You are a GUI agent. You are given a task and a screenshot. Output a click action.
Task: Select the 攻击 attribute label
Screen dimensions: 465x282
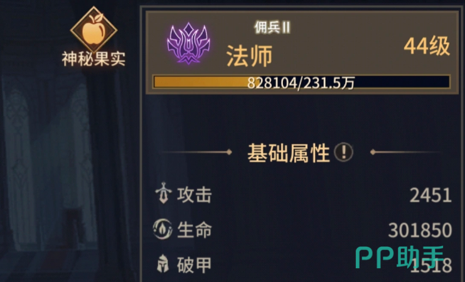coord(195,195)
